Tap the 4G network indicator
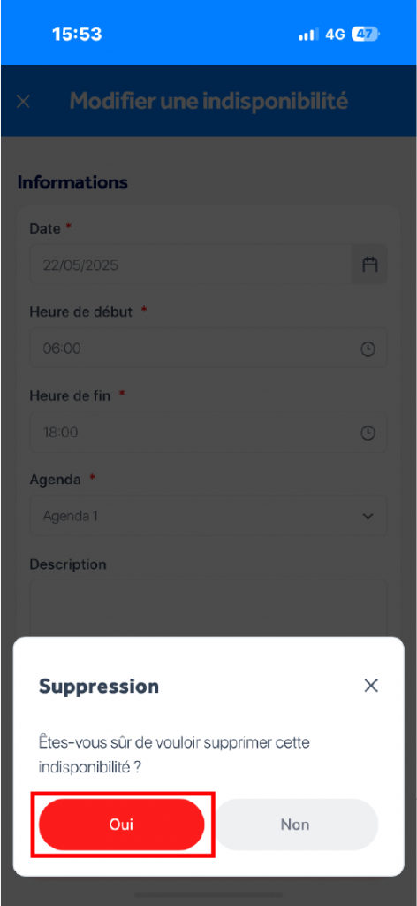The width and height of the screenshot is (417, 906). 335,35
